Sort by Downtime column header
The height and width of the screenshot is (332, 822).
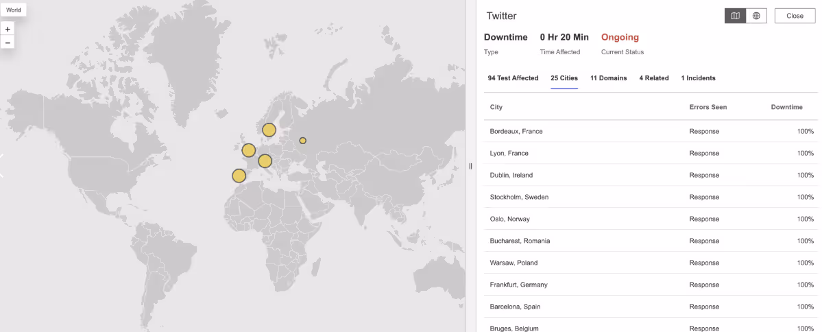pyautogui.click(x=786, y=107)
